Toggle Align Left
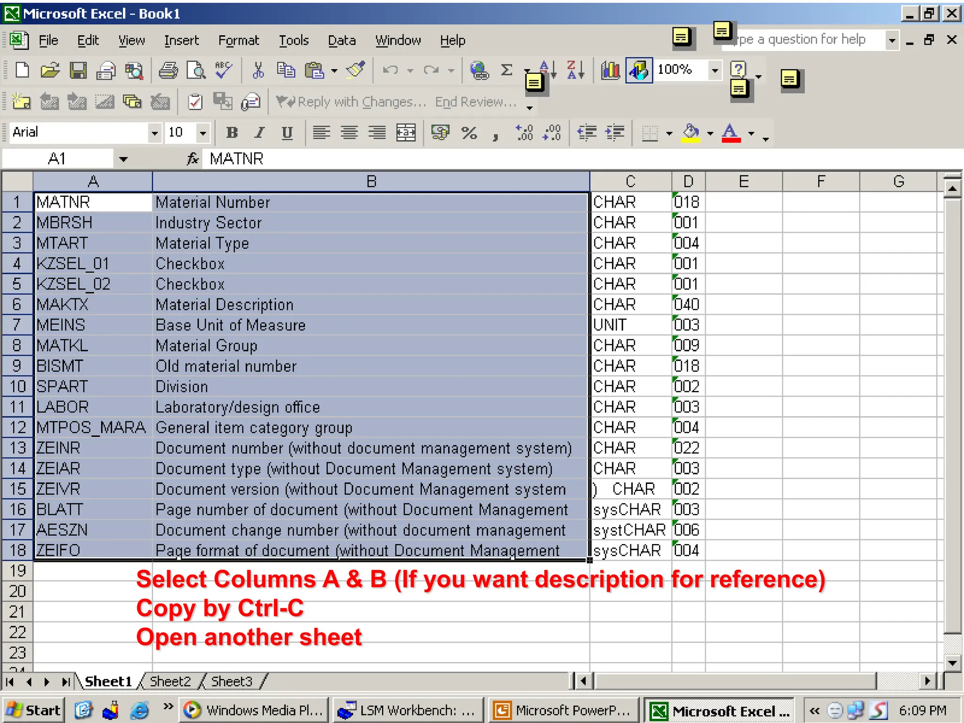 [321, 133]
